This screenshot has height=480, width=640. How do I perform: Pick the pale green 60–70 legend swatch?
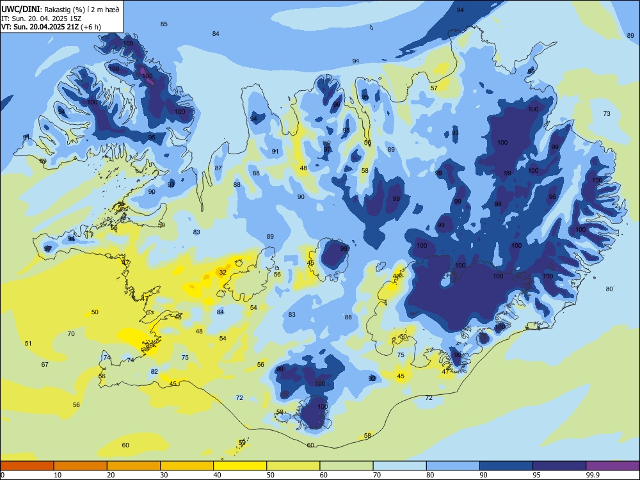[346, 466]
